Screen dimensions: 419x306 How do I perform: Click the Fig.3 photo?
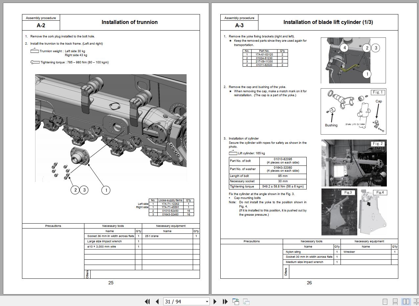(339, 212)
